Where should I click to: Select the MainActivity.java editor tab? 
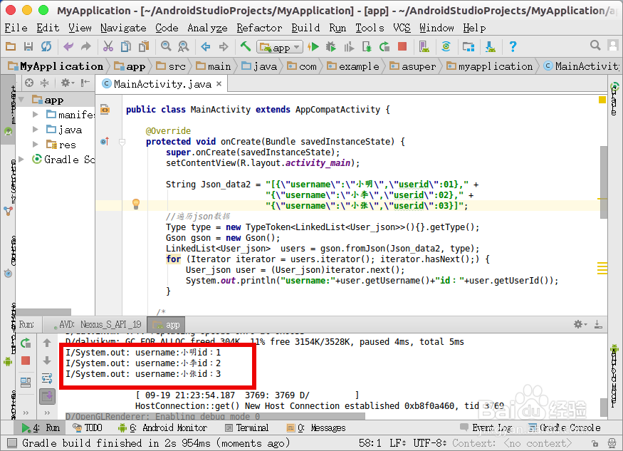[x=162, y=84]
